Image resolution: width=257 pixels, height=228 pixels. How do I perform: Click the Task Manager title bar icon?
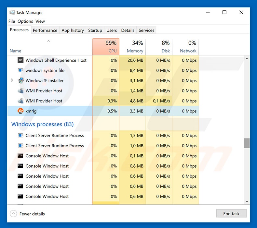pyautogui.click(x=12, y=12)
